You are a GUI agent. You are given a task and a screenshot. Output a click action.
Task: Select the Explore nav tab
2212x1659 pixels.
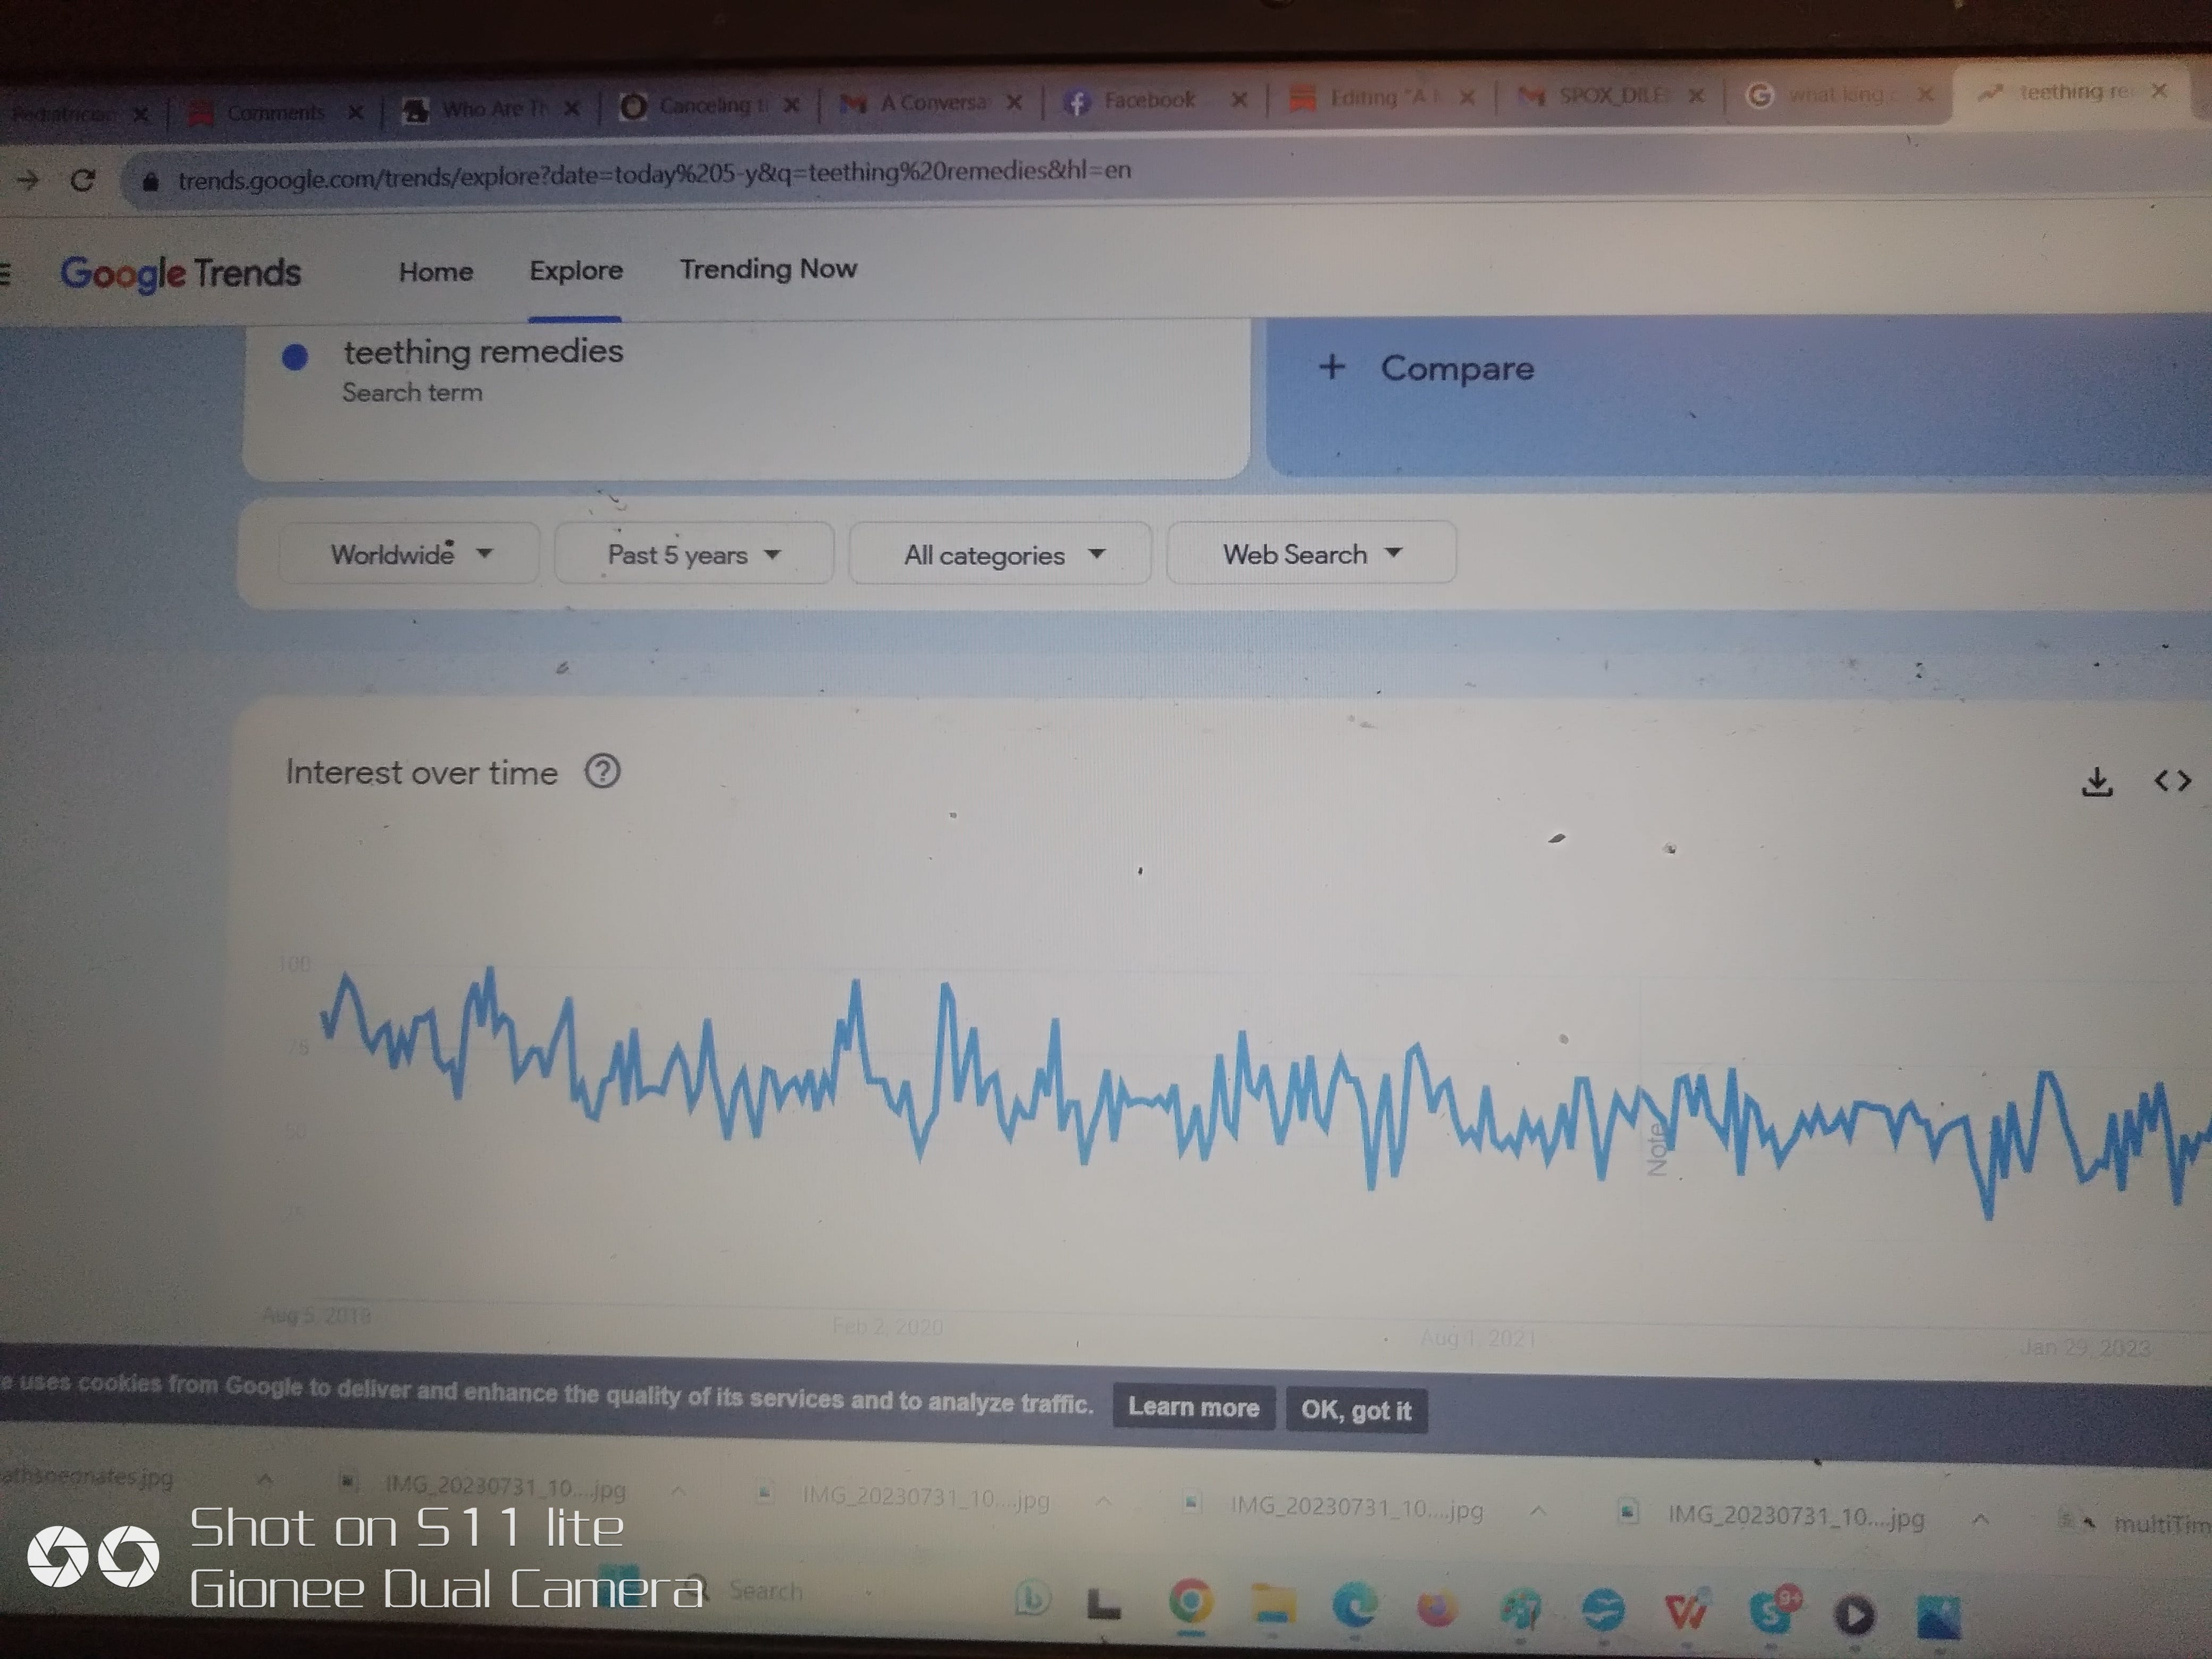coord(576,270)
